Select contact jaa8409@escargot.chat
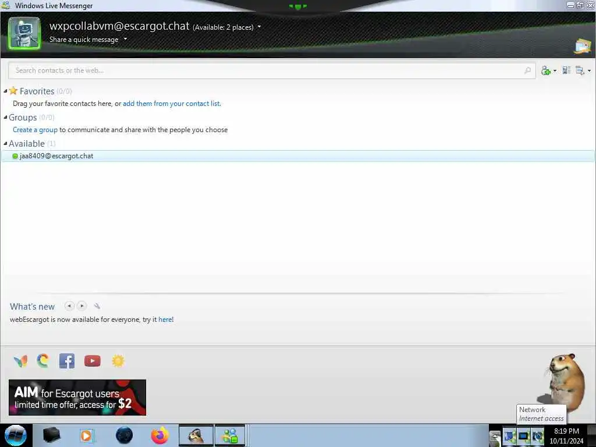 click(x=297, y=156)
